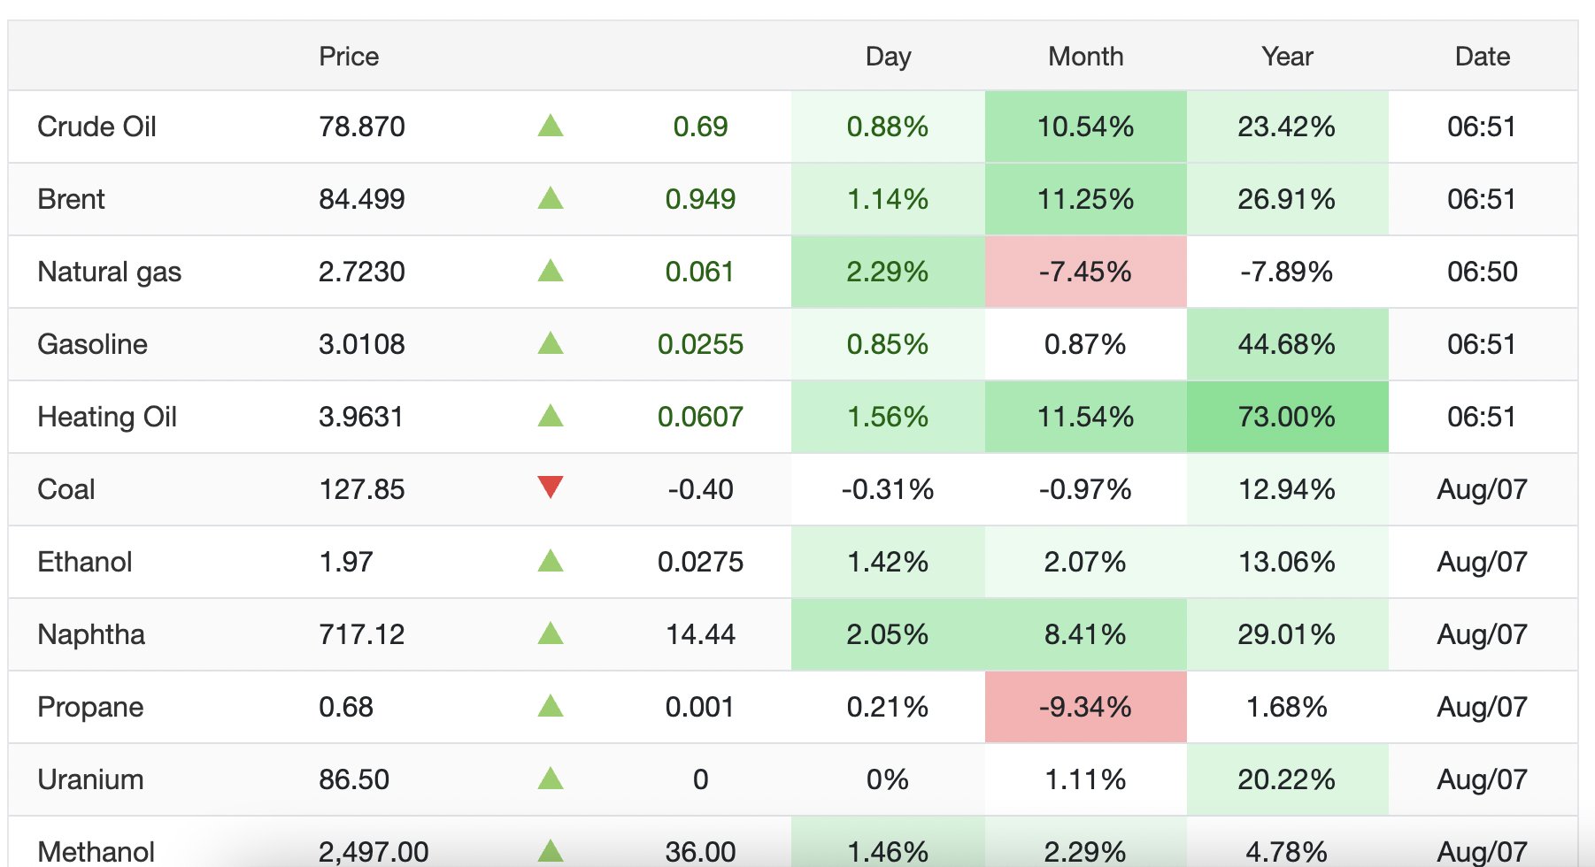
Task: Click the Month column header
Action: pos(1086,57)
